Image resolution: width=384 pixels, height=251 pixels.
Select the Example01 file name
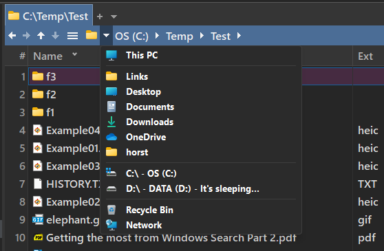pyautogui.click(x=73, y=149)
